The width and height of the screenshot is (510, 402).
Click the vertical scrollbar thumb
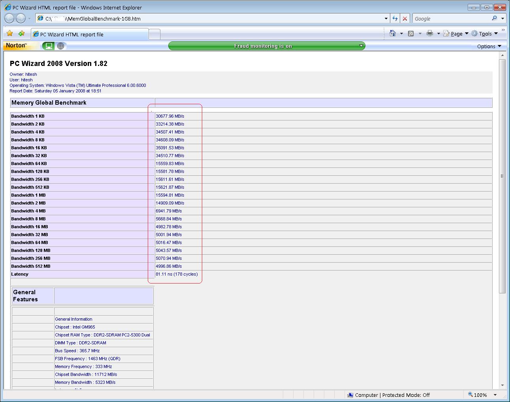(x=502, y=176)
